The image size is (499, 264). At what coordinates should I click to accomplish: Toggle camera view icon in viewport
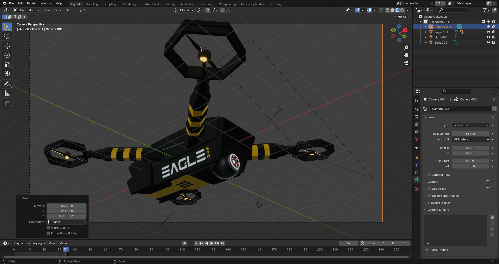406,63
